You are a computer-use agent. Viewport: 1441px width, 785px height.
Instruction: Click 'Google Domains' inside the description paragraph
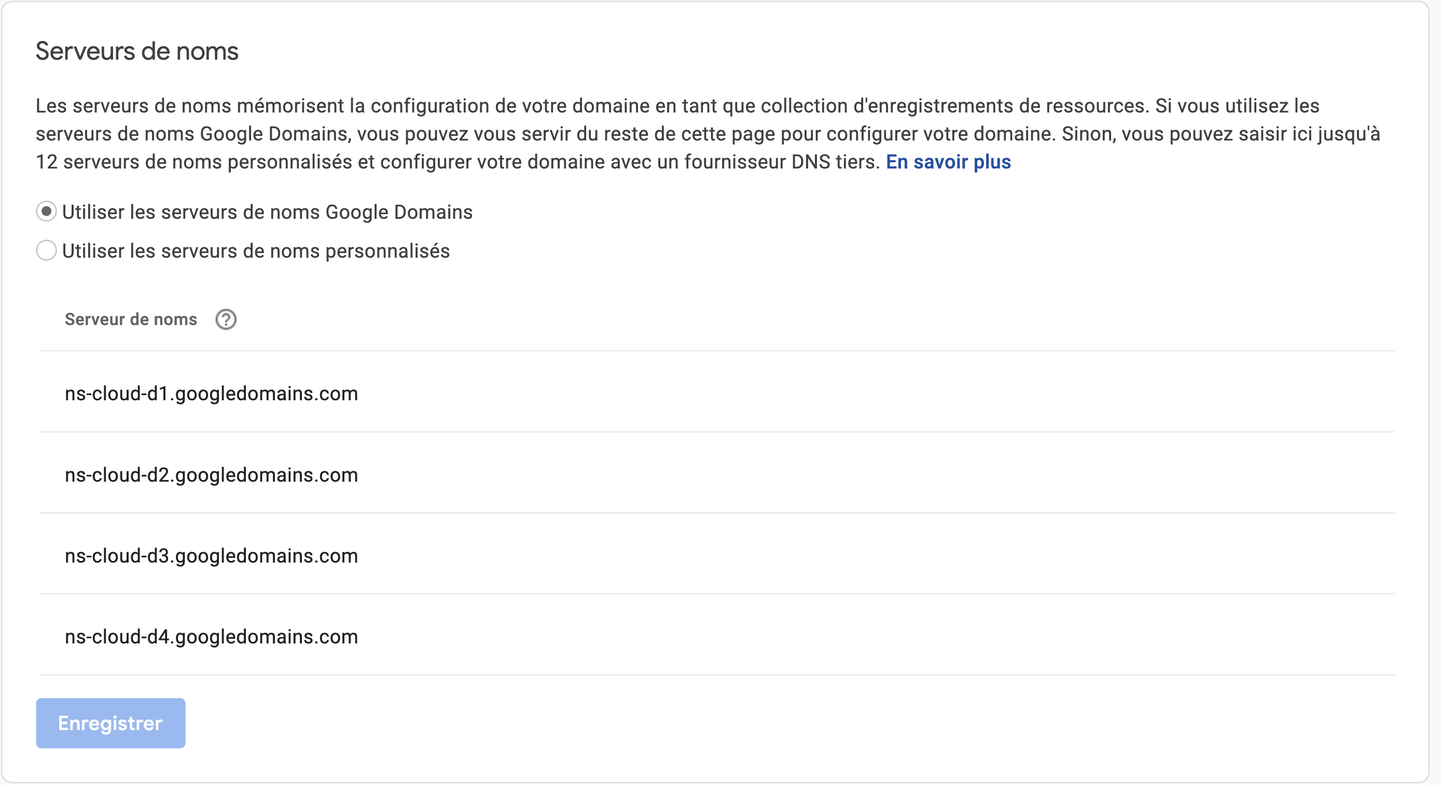coord(273,134)
